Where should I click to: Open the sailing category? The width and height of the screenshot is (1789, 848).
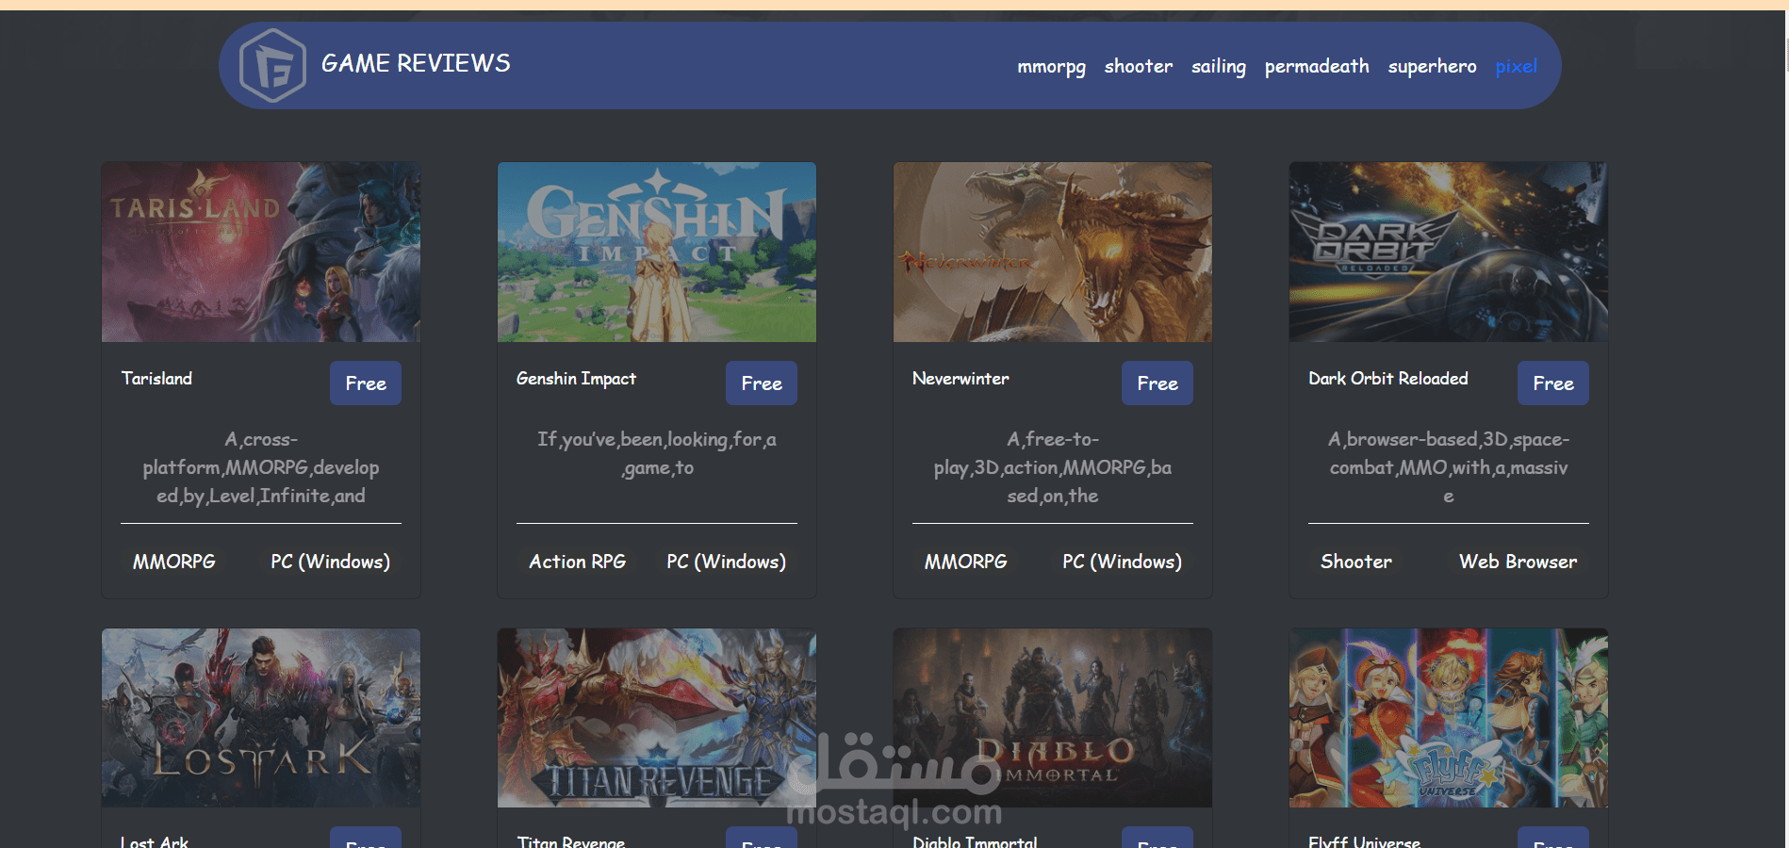point(1219,66)
